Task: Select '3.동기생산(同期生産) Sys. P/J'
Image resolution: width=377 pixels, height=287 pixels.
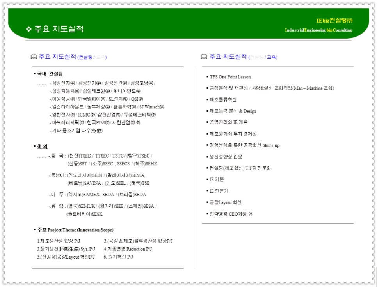Action: pos(66,249)
